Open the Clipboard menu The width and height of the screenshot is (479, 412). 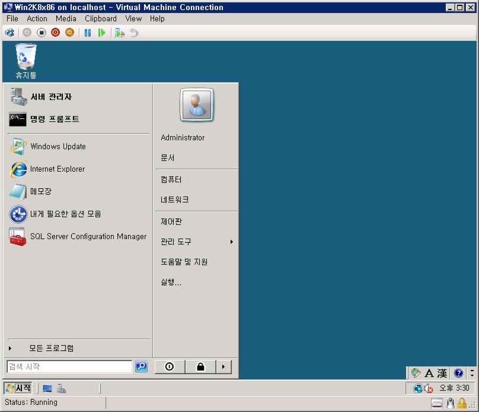(x=101, y=18)
